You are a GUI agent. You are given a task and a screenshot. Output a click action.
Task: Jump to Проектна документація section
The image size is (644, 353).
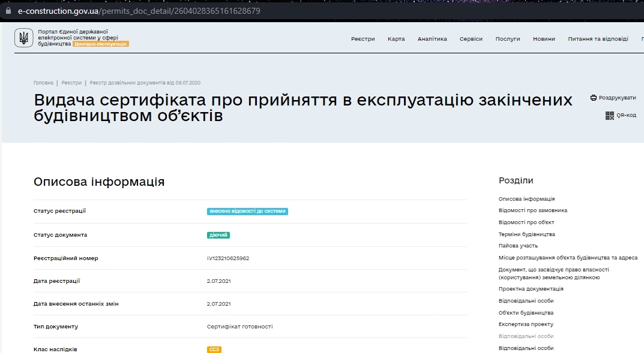531,289
